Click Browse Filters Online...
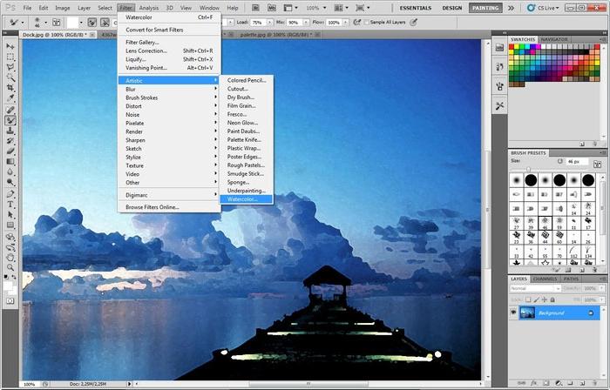 (152, 207)
